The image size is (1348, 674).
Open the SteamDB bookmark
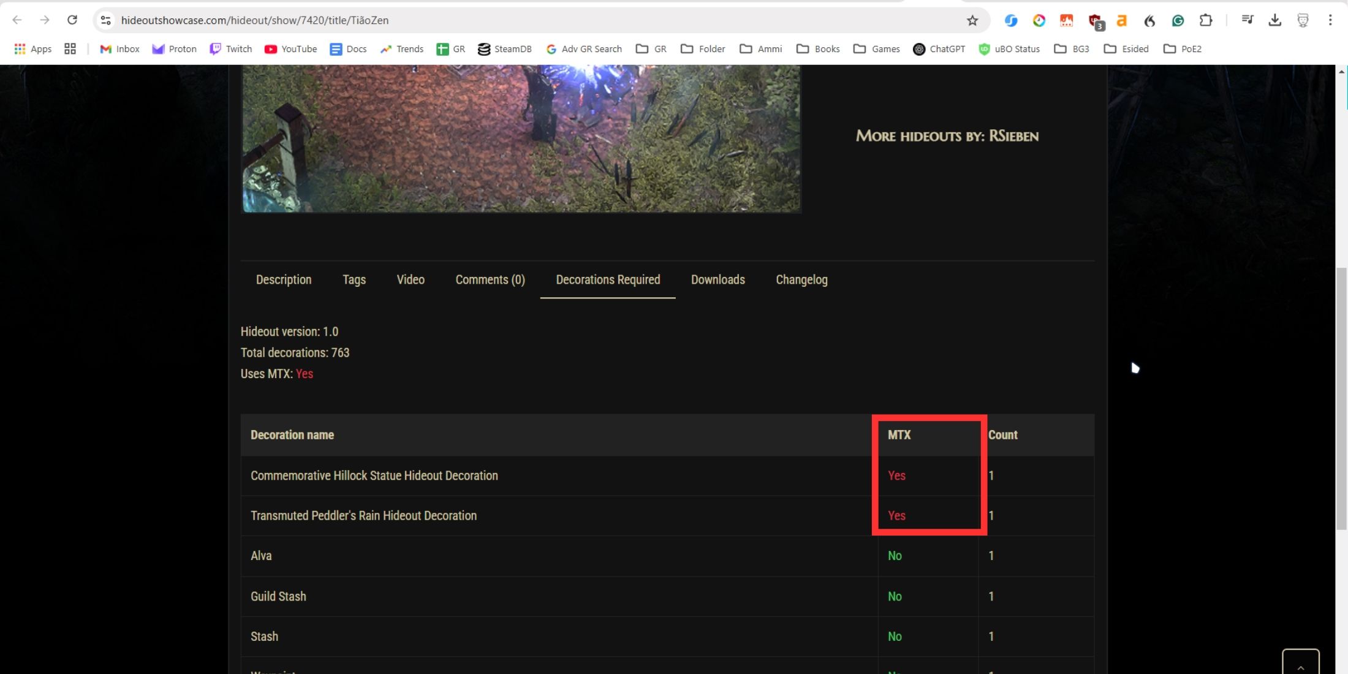(x=505, y=49)
